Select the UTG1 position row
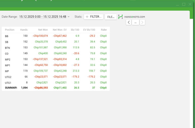 tap(56, 82)
